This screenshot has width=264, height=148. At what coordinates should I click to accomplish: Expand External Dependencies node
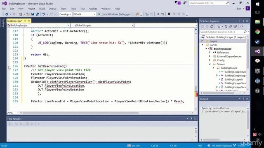210,56
